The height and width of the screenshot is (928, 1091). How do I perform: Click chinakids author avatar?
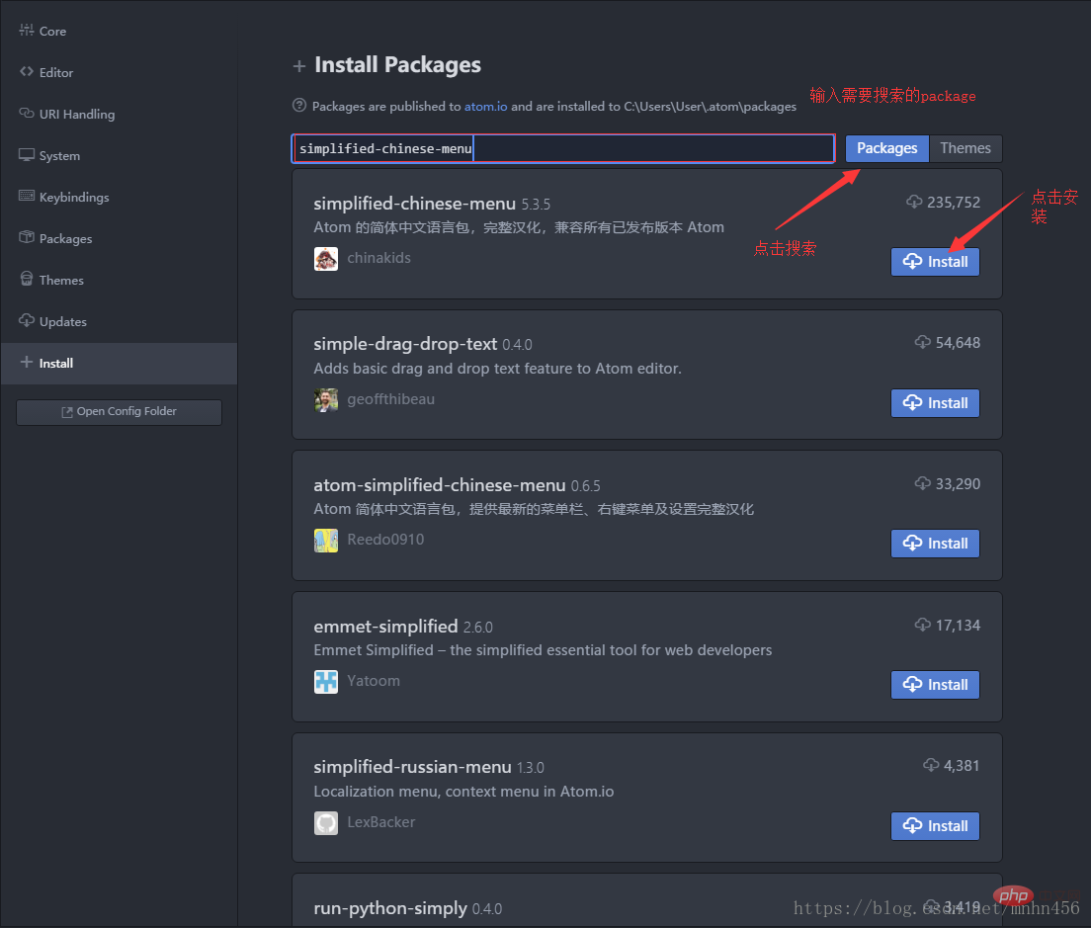[326, 259]
